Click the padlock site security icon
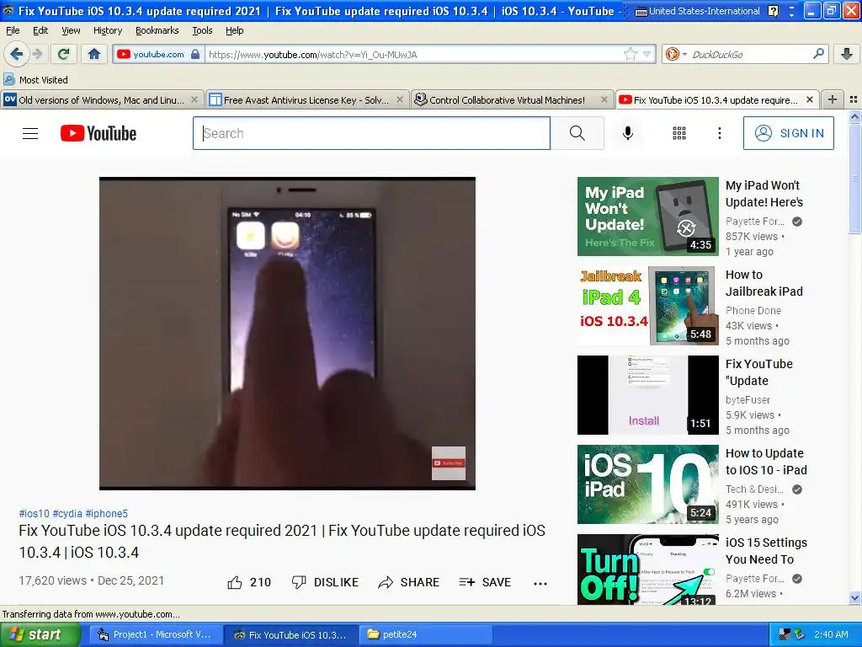 tap(195, 54)
